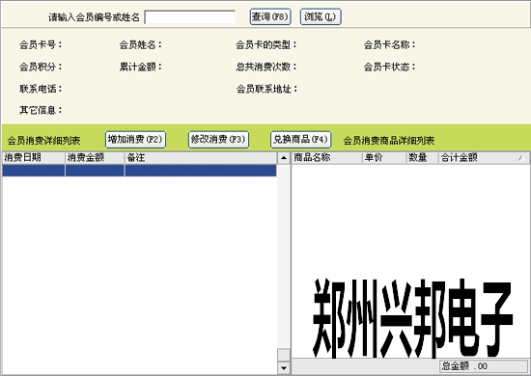531x376 pixels.
Task: Click the 商品名称 column header
Action: tap(326, 157)
